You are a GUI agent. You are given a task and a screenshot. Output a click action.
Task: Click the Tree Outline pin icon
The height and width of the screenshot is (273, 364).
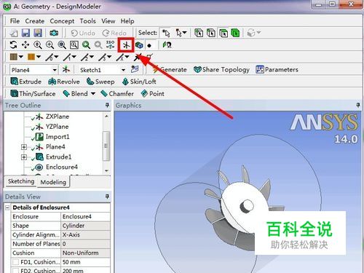[107, 105]
